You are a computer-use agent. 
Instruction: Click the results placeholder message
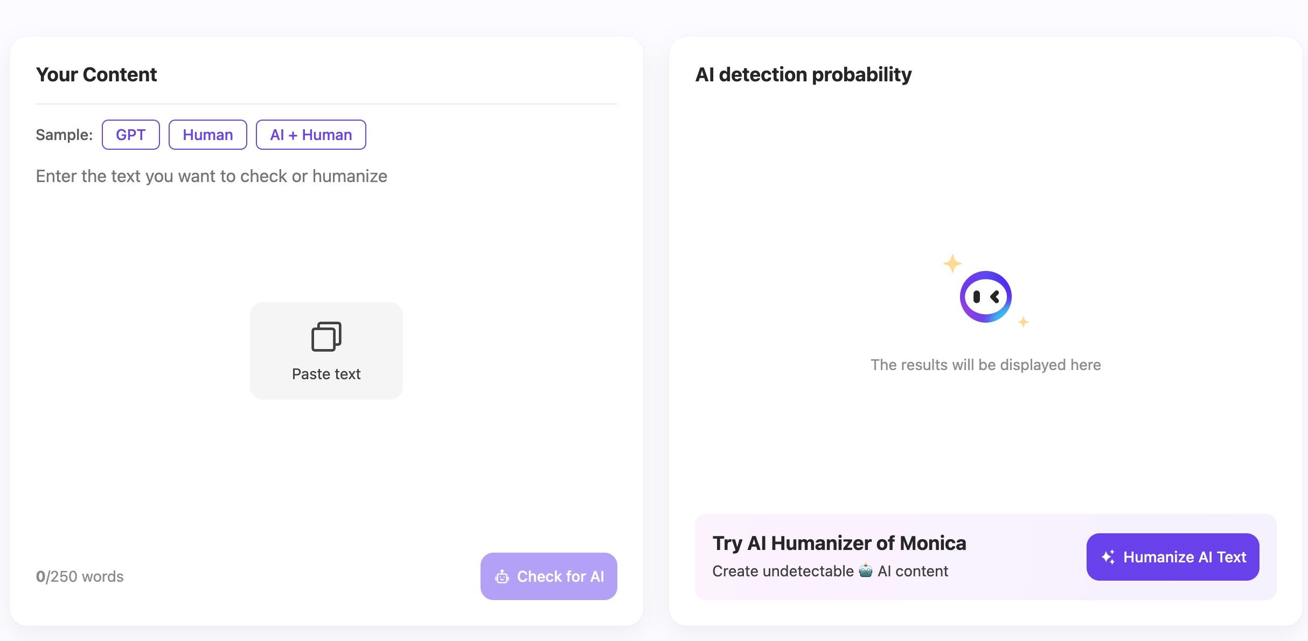click(985, 365)
